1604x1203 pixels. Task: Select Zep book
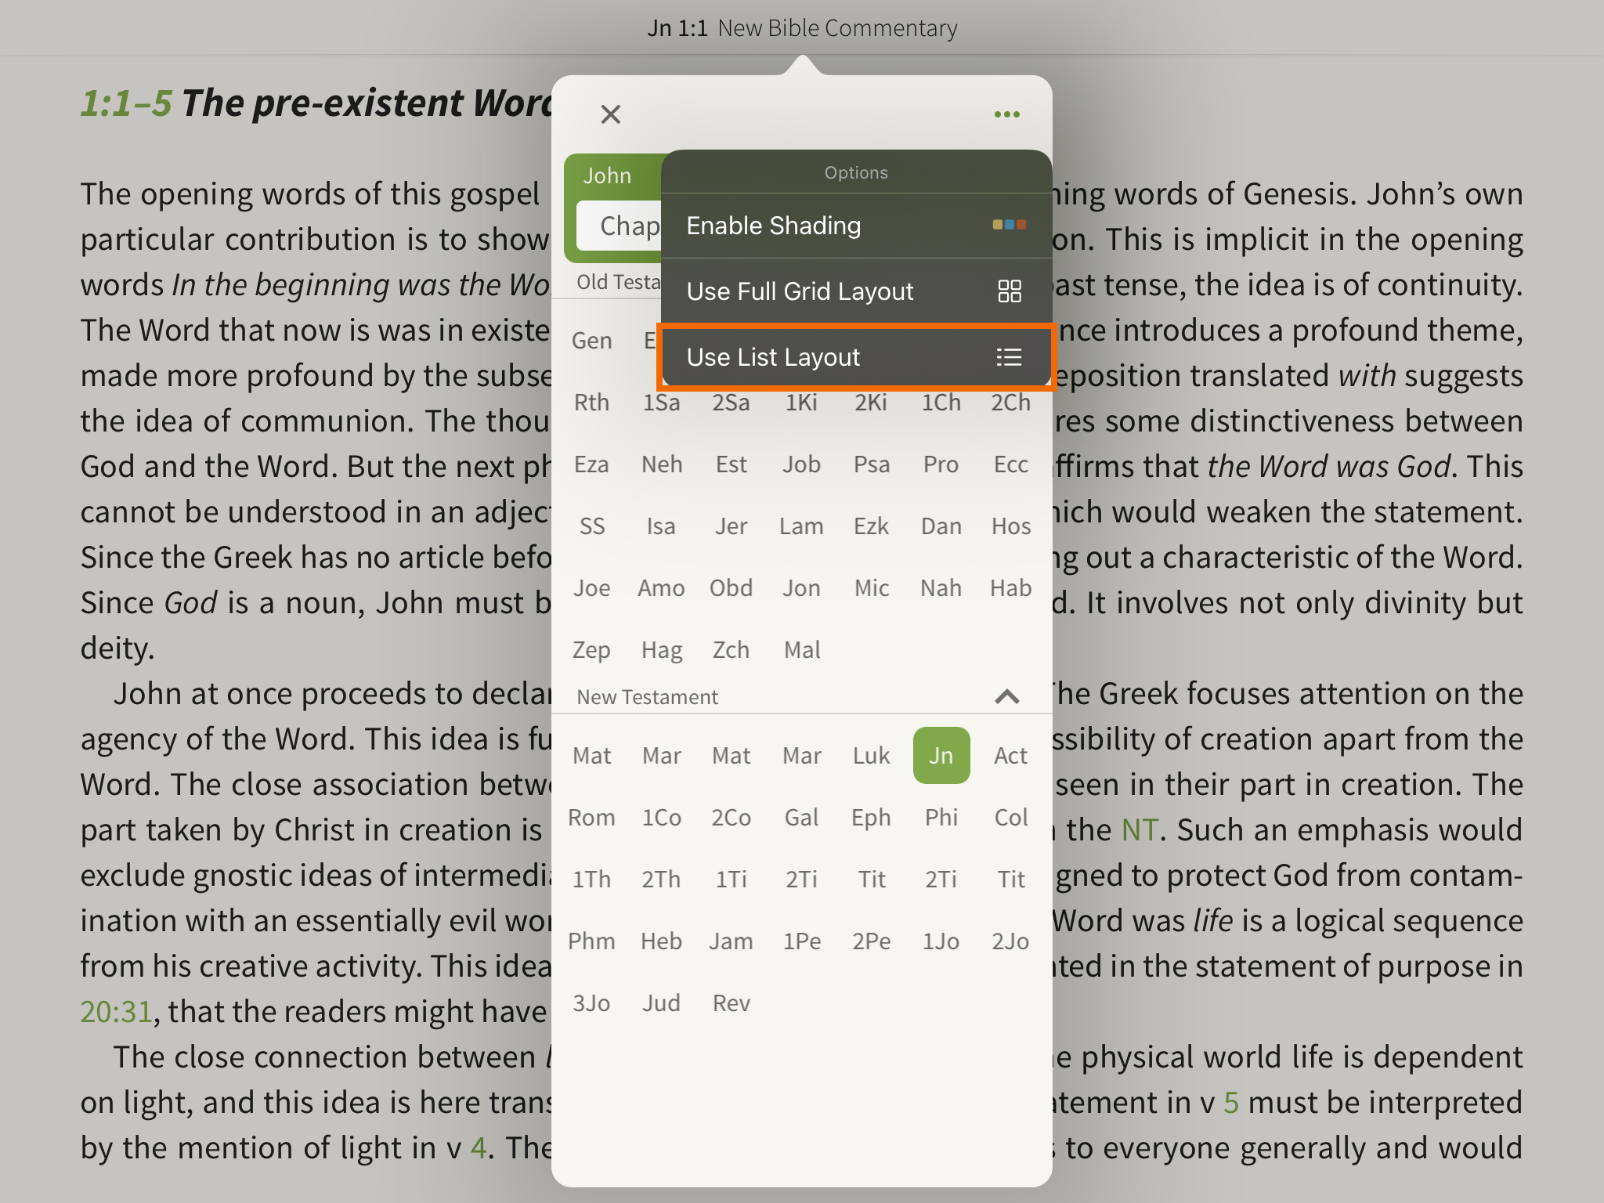(591, 650)
